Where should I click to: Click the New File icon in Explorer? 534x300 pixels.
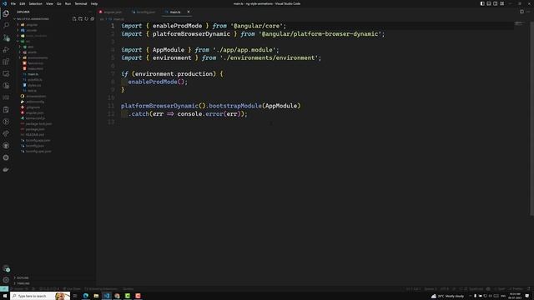(74, 19)
